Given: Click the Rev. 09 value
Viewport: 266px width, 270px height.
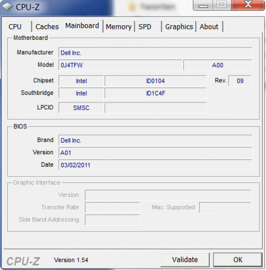Looking at the screenshot, I should tap(240, 81).
